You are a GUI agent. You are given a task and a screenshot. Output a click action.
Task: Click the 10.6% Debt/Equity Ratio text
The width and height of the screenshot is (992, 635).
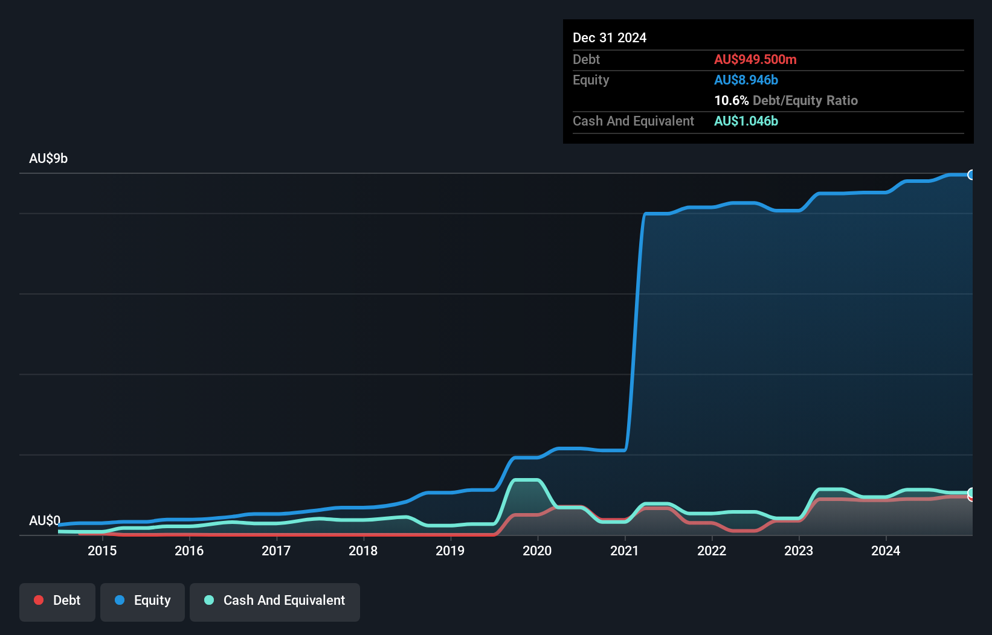click(786, 101)
